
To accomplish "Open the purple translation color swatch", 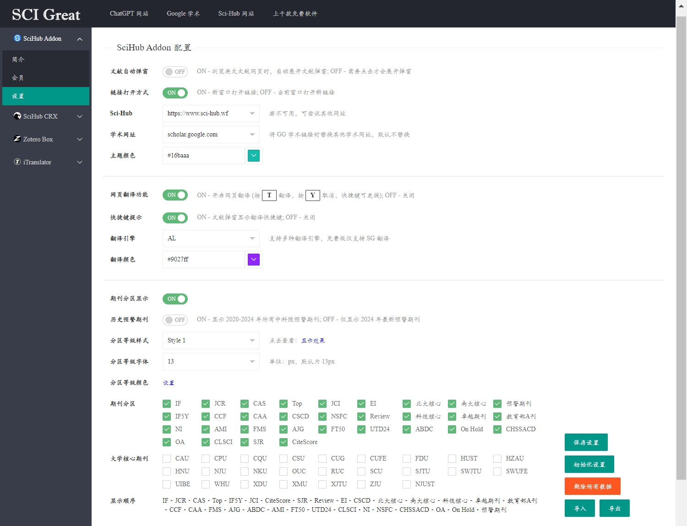I will click(x=253, y=260).
